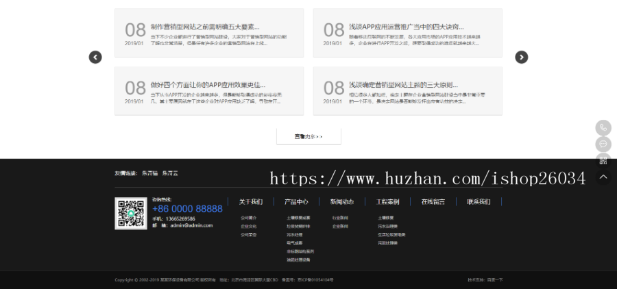Click email admin@admin.com
The width and height of the screenshot is (617, 289).
192,225
